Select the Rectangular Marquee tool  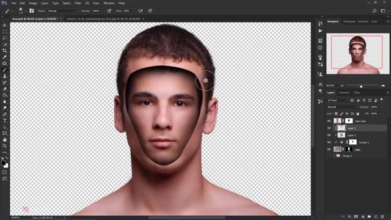pyautogui.click(x=4, y=32)
